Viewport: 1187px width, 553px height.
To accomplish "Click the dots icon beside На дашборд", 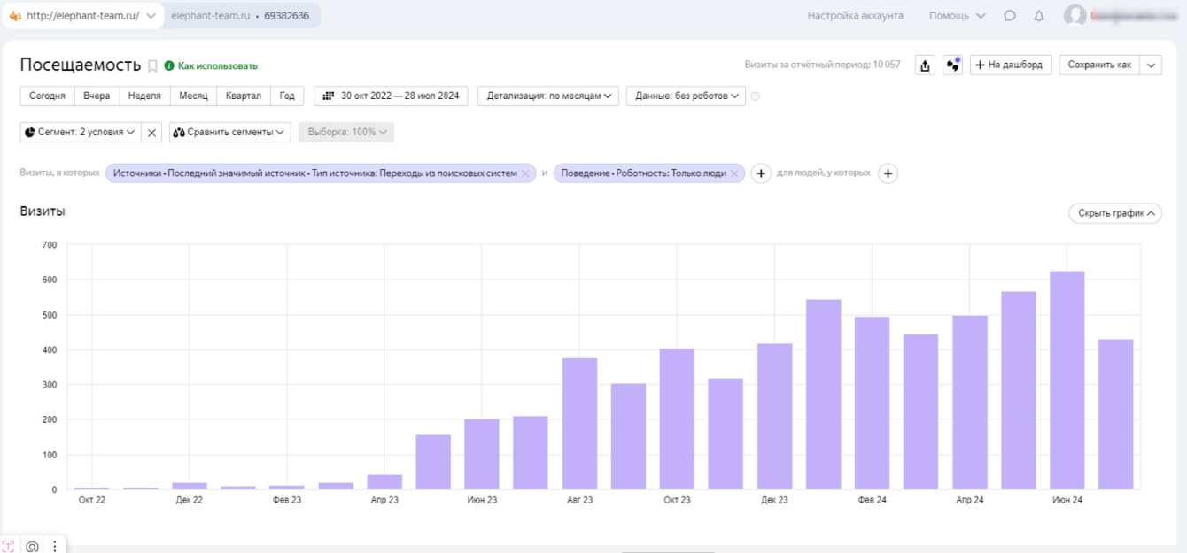I will [x=952, y=65].
